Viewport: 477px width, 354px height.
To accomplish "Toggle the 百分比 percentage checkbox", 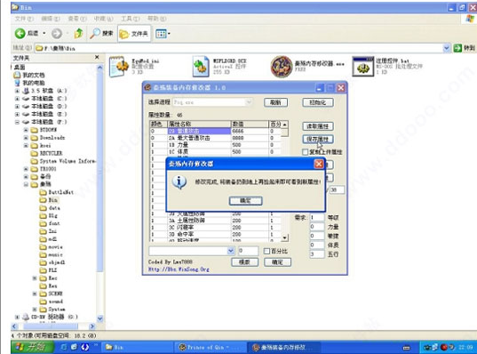I will 266,251.
